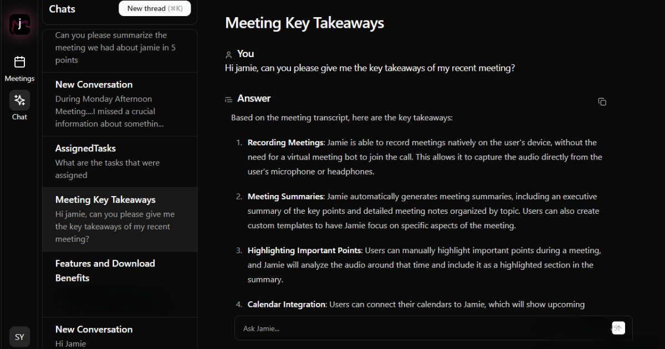Open the New Conversation starting Hi Jamie

pos(120,333)
